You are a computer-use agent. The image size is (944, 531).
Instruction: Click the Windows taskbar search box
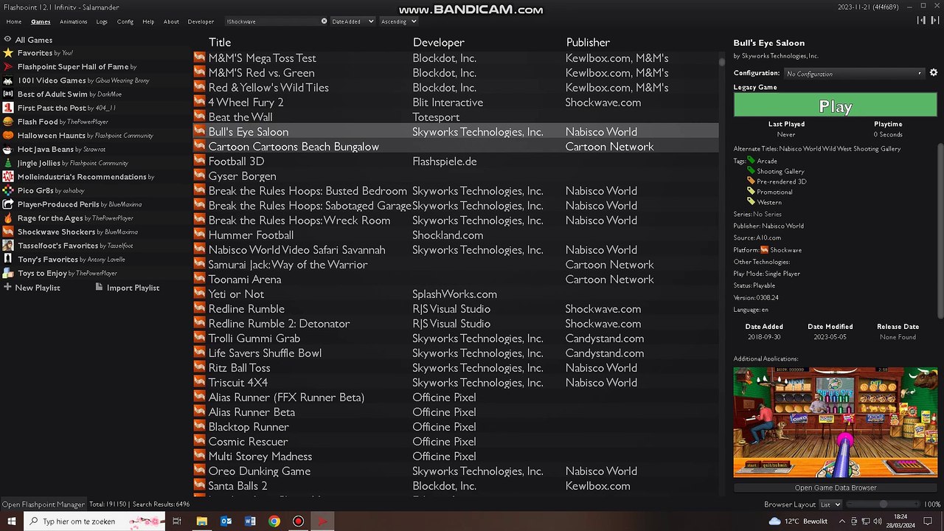[x=95, y=521]
